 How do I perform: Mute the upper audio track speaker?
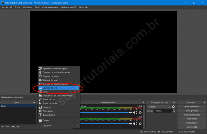point(135,112)
